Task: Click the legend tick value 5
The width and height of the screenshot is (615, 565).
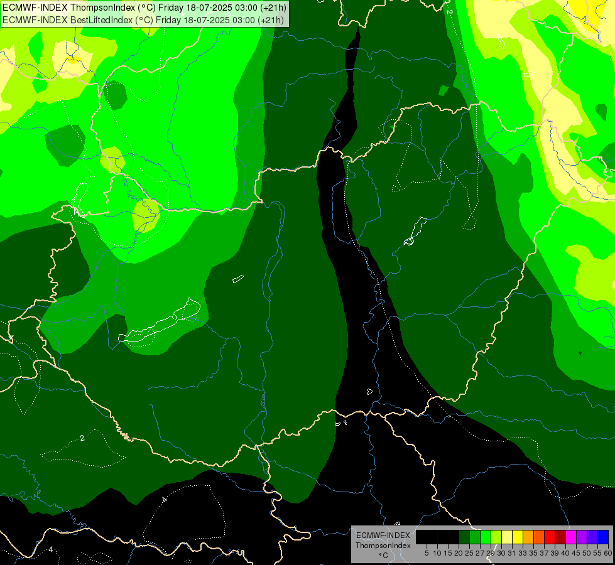Action: point(427,553)
